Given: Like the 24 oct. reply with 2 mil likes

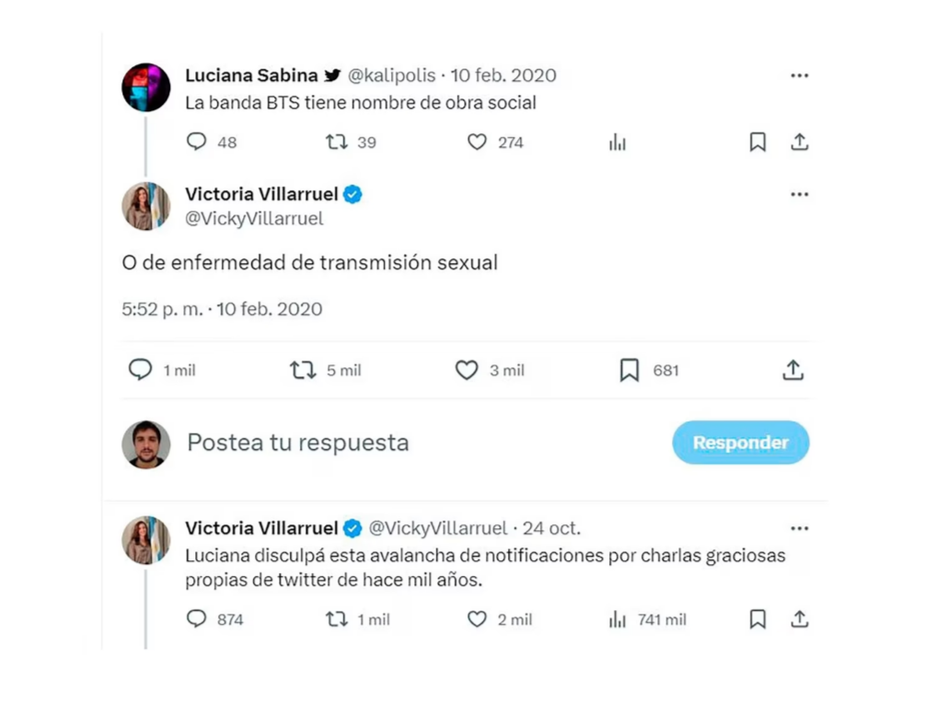Looking at the screenshot, I should tap(477, 619).
